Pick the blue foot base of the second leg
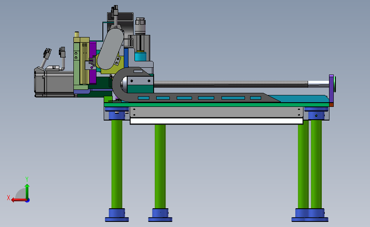The height and width of the screenshot is (227, 370). [x=160, y=215]
